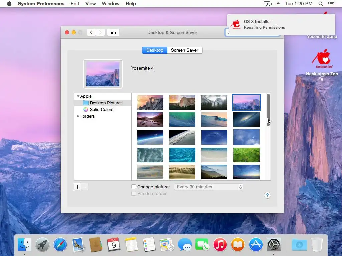Open Maps icon in Dock
This screenshot has height=256, width=342.
[x=167, y=244]
